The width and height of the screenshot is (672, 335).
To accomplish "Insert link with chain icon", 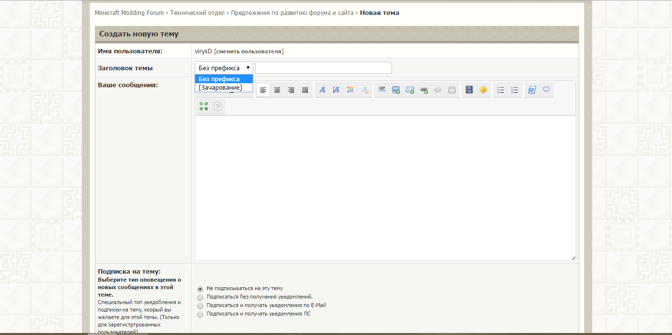I will click(x=424, y=90).
